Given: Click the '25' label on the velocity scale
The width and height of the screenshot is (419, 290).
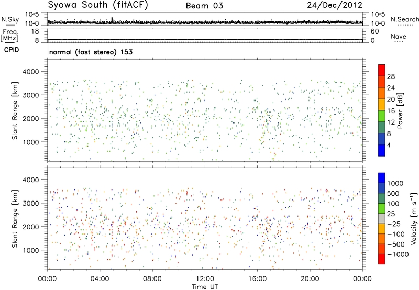Looking at the screenshot, I should point(391,214).
